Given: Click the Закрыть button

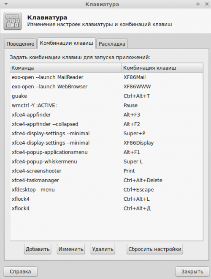Looking at the screenshot, I should [192, 271].
